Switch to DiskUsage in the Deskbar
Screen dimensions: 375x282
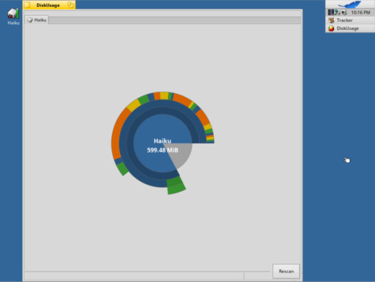click(x=350, y=28)
